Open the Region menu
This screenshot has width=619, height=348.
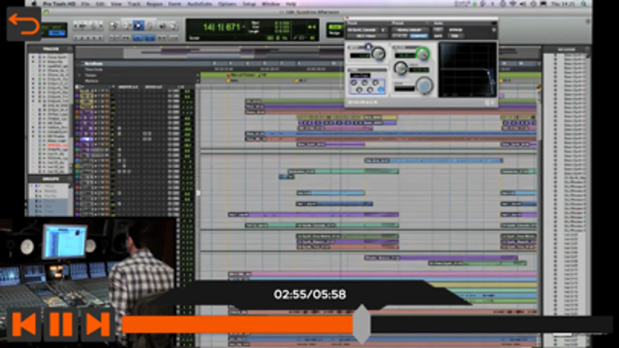154,4
